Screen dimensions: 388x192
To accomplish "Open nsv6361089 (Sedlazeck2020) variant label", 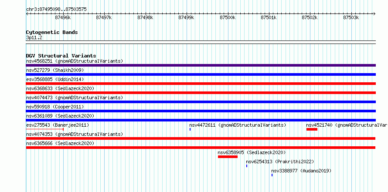I will [x=60, y=116].
